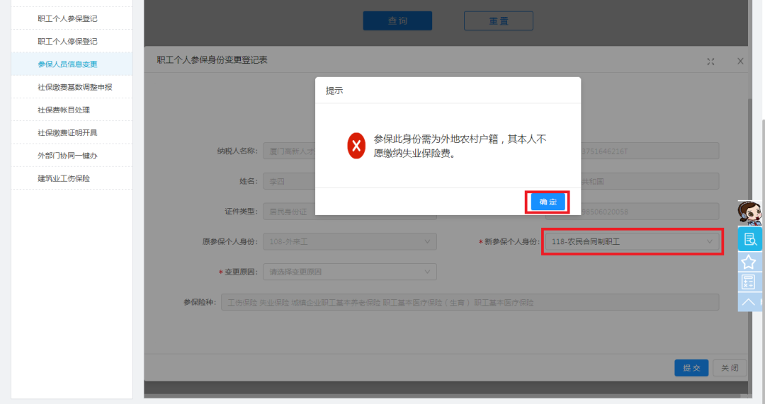Select 职工个人参保登记 in sidebar

point(67,18)
